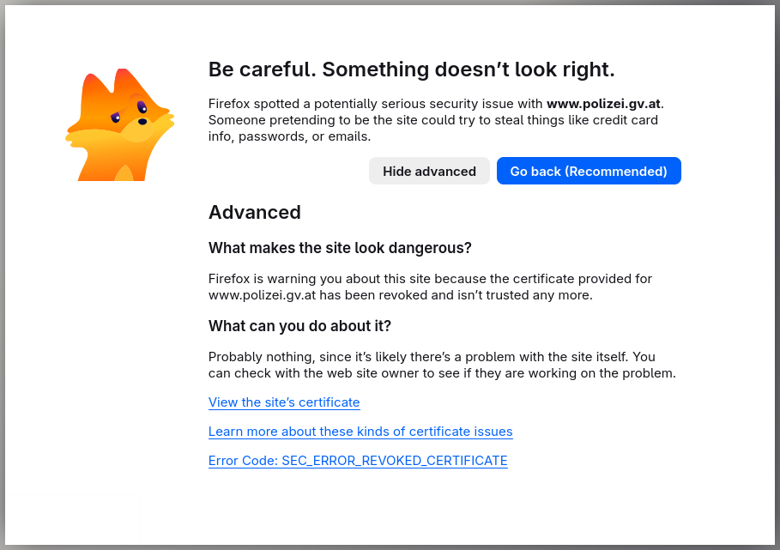Click the fox's purple eye

142,106
